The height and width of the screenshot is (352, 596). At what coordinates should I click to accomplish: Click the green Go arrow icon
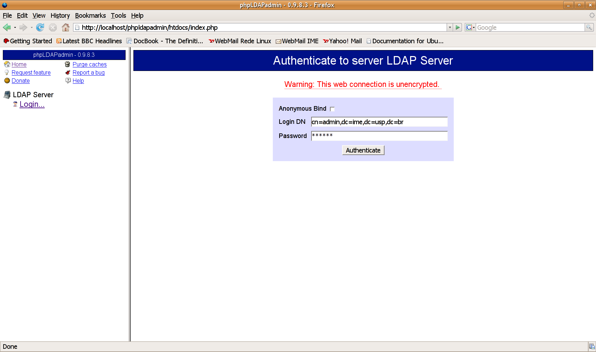458,27
